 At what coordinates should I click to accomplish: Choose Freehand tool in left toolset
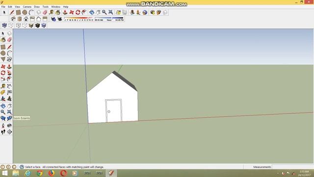pos(9,59)
